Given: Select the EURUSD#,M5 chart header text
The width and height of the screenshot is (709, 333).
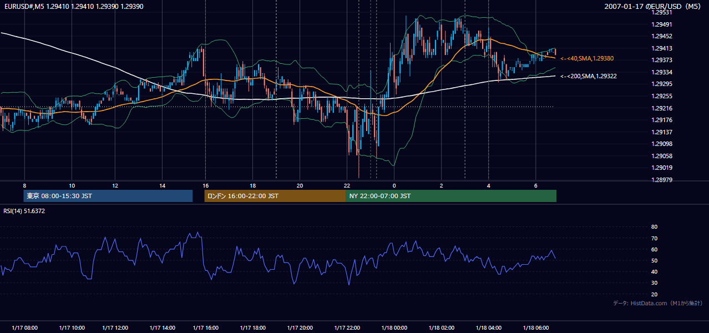Looking at the screenshot, I should [73, 6].
